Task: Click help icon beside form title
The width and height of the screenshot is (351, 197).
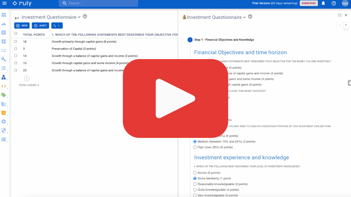Action: [250, 16]
